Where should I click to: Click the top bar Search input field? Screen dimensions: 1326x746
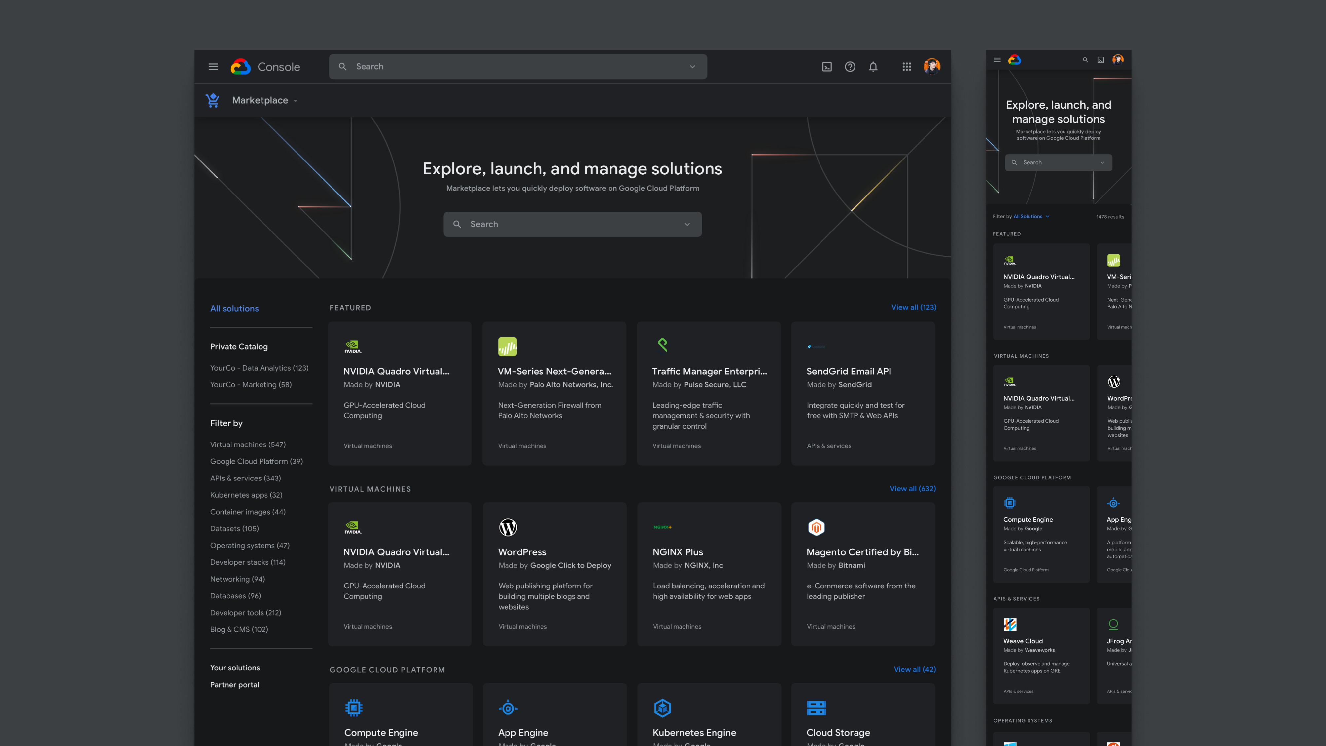[518, 67]
